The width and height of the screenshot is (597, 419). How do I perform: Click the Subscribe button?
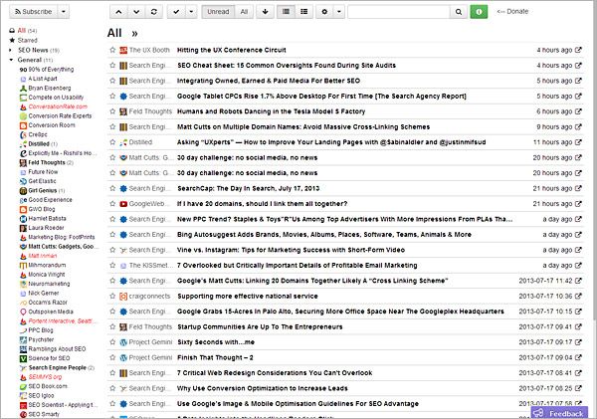(x=32, y=11)
